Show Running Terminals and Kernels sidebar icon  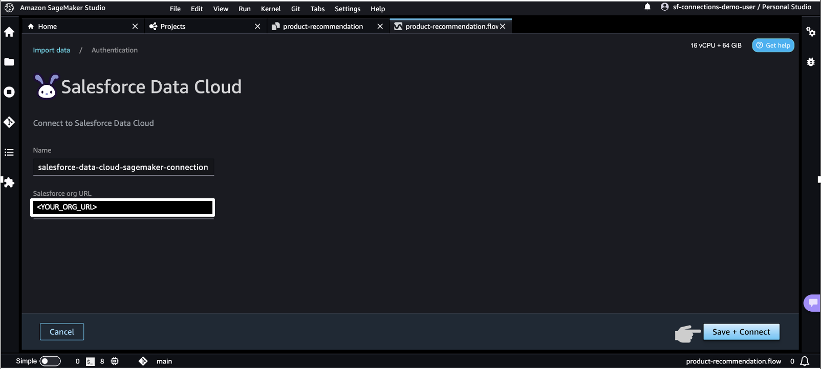[x=9, y=92]
